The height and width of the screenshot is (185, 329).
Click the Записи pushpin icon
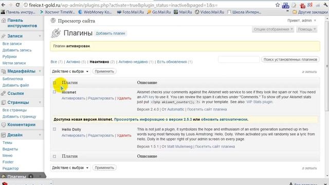click(4, 36)
